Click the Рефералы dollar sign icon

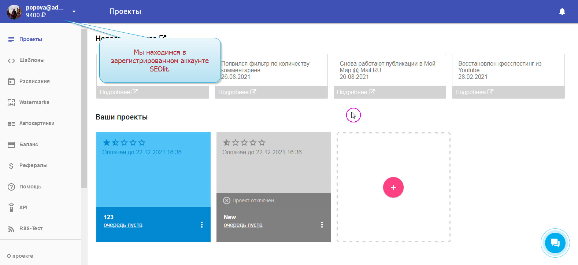pos(11,166)
